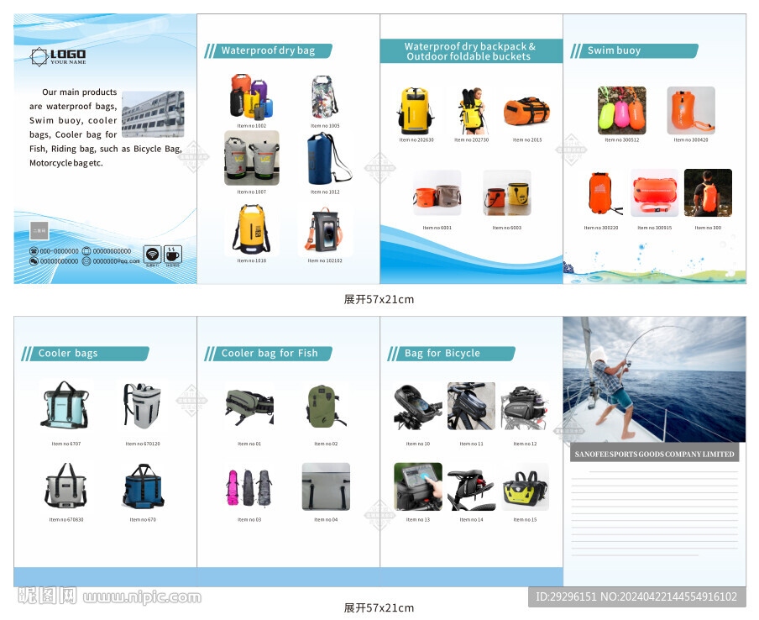Screen dimensions: 759x620
Task: Click the Cooler bags heading
Action: 85,353
